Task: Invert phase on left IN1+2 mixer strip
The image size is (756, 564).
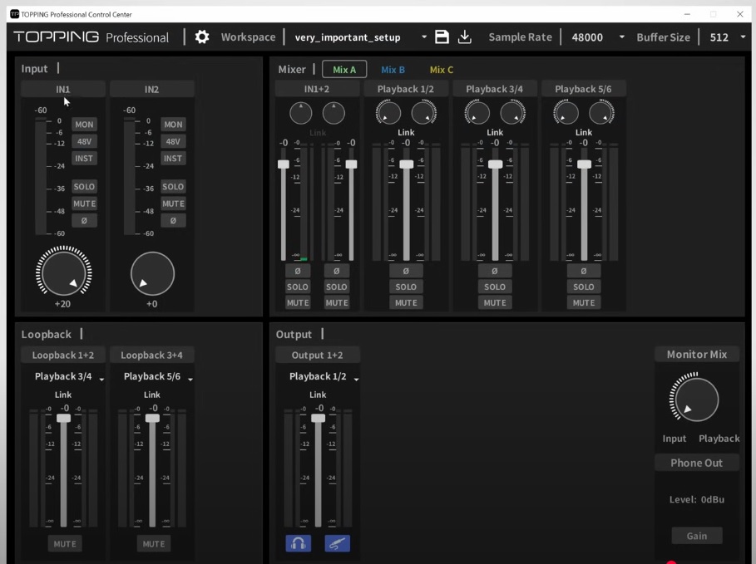Action: pyautogui.click(x=298, y=271)
